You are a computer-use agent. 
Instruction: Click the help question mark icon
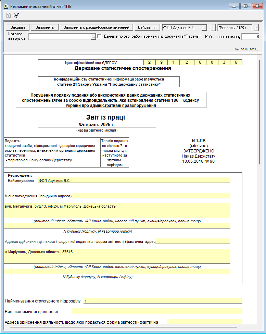click(9, 15)
